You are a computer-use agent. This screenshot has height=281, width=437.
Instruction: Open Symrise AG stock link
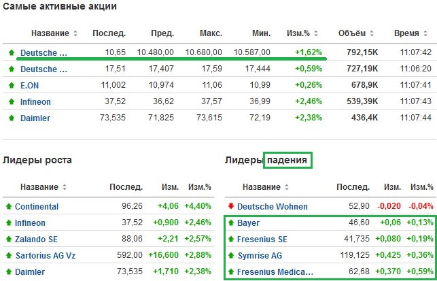pyautogui.click(x=260, y=255)
